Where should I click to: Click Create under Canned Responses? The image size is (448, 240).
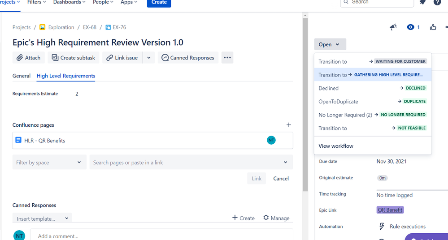[244, 218]
